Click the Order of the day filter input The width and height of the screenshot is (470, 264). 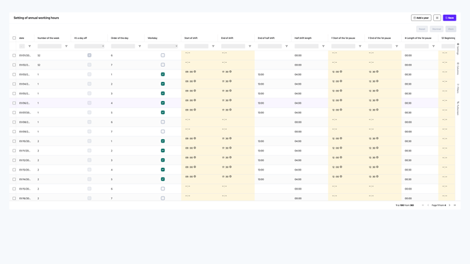coord(123,46)
